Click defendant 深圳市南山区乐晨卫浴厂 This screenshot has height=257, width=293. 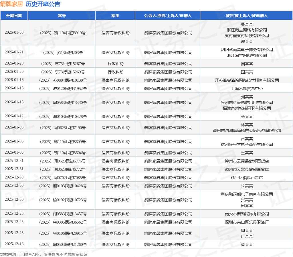point(247,222)
